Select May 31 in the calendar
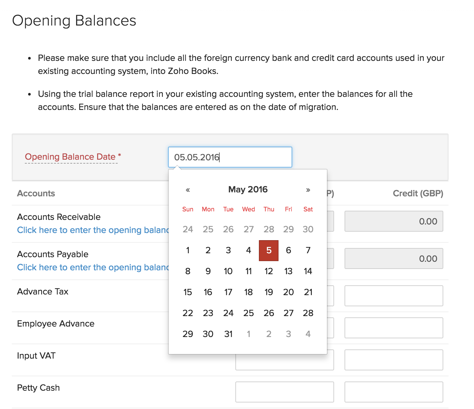The image size is (474, 409). [x=228, y=334]
